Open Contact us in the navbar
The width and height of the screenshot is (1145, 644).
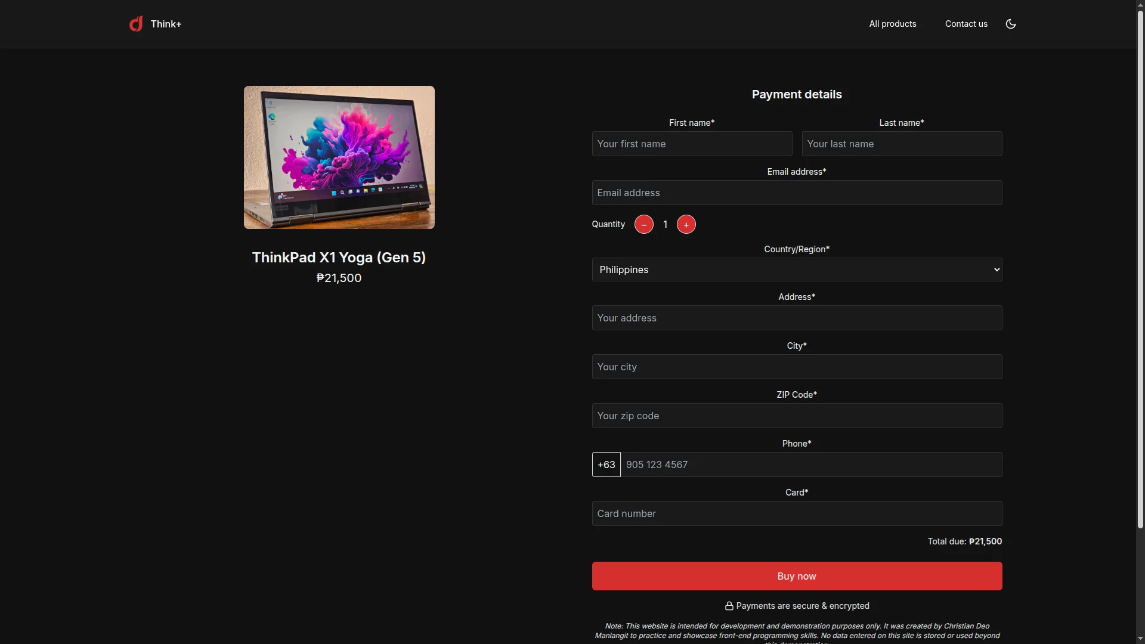966,24
